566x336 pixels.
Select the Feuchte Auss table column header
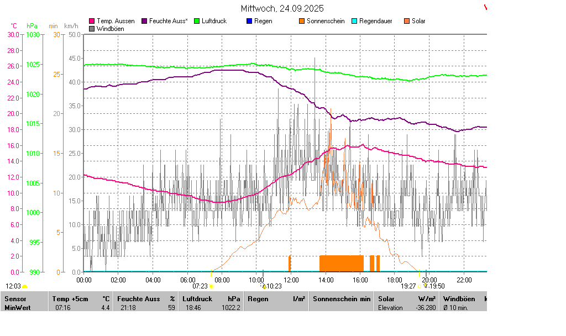click(146, 299)
